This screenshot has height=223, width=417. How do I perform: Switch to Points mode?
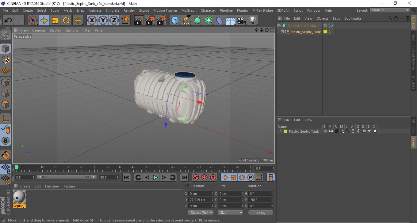[x=6, y=82]
